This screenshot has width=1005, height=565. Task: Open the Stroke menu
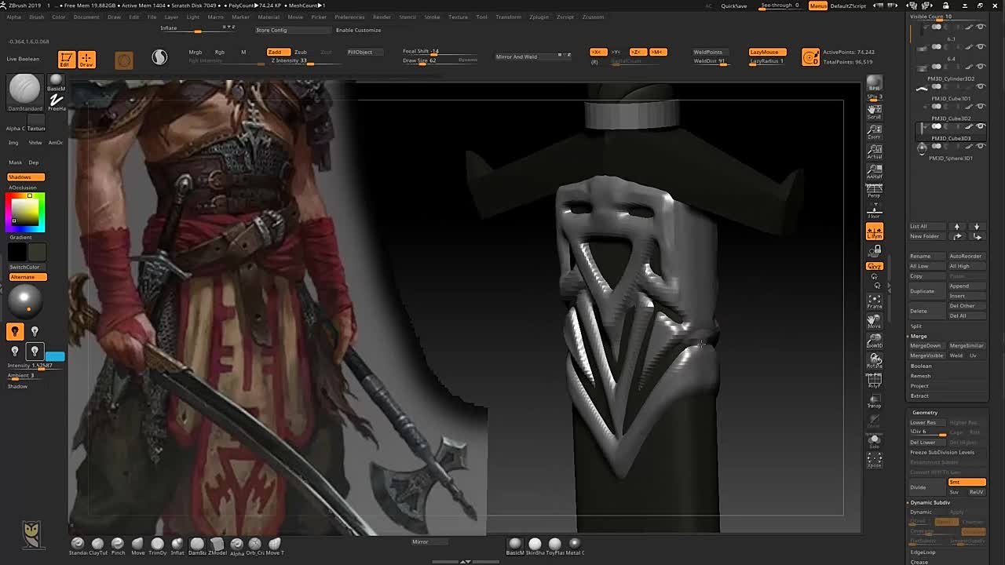click(433, 16)
